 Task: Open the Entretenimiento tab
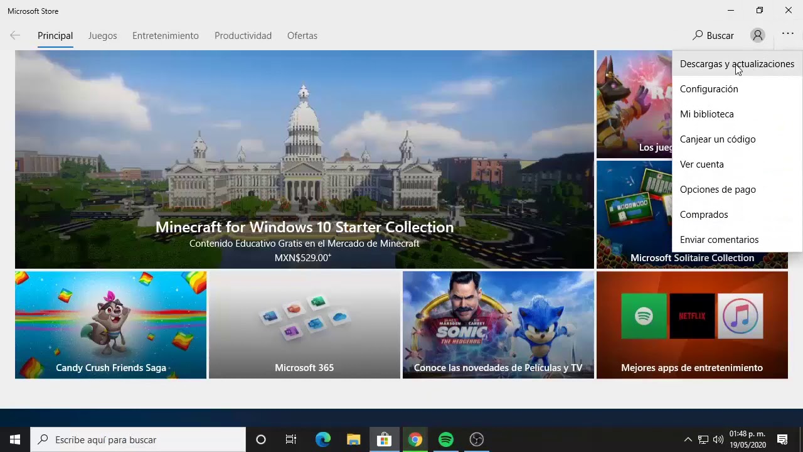tap(166, 36)
